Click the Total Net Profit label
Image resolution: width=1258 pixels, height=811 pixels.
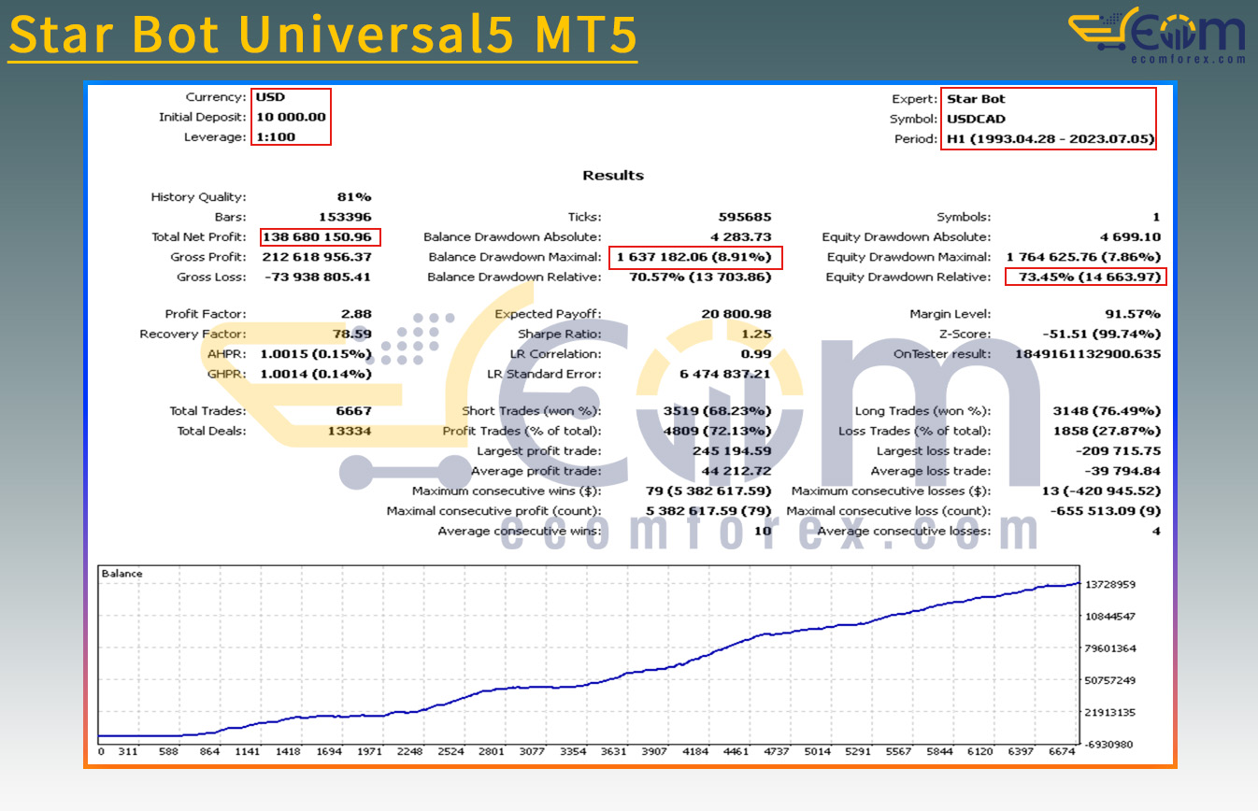201,237
